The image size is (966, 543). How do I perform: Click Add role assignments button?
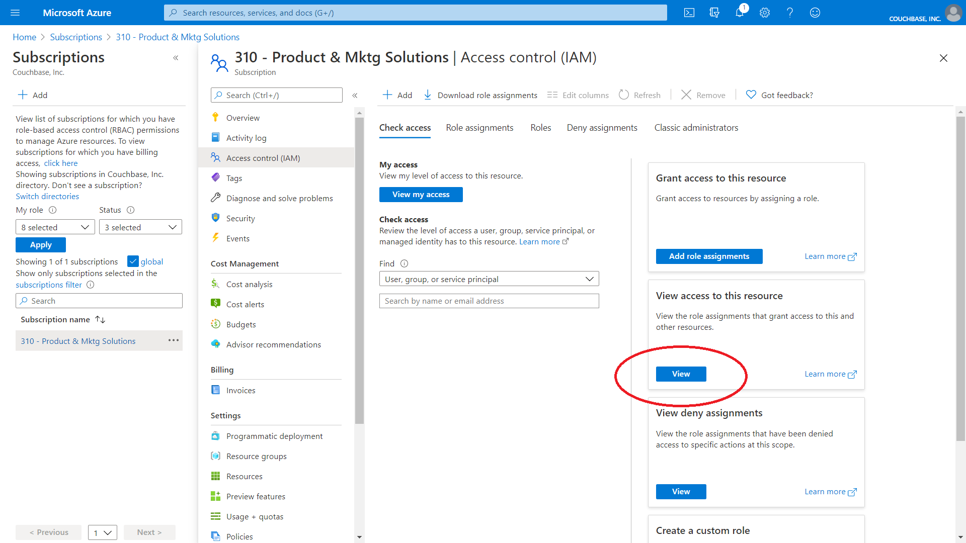tap(709, 256)
